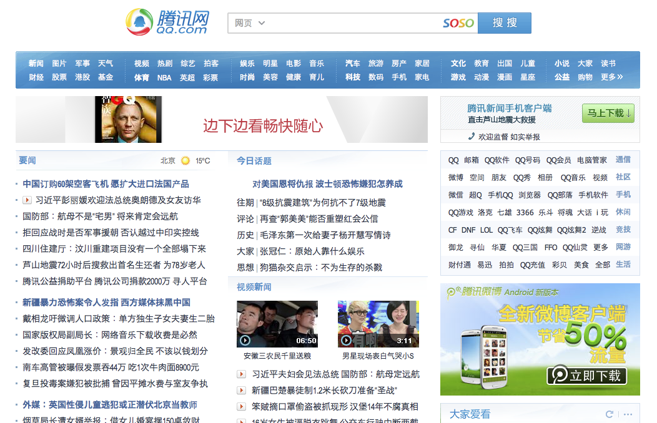
Task: Open the NBA navigation link
Action: (164, 77)
